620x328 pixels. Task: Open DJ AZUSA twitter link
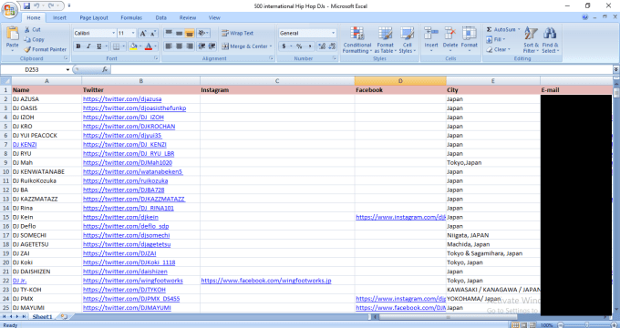pyautogui.click(x=122, y=99)
